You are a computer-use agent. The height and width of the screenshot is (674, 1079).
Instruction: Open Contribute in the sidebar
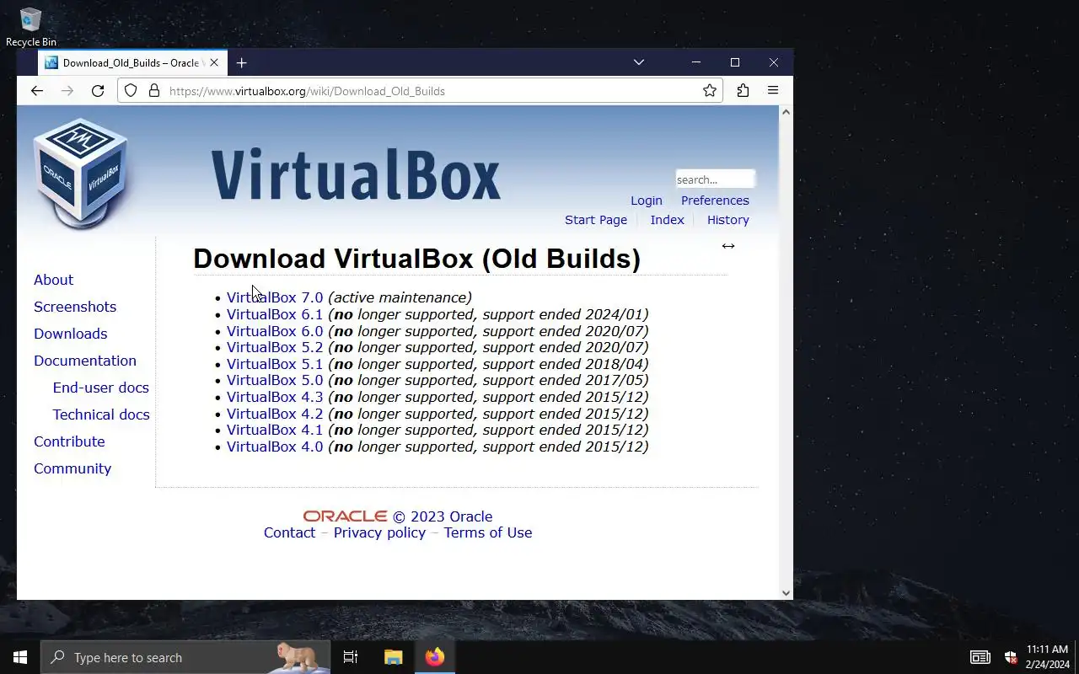pos(69,441)
